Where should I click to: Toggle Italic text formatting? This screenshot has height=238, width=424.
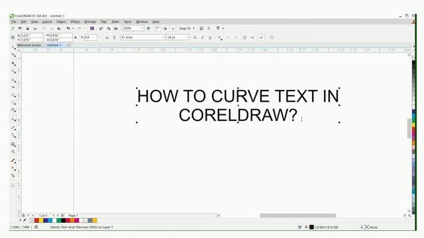(202, 38)
